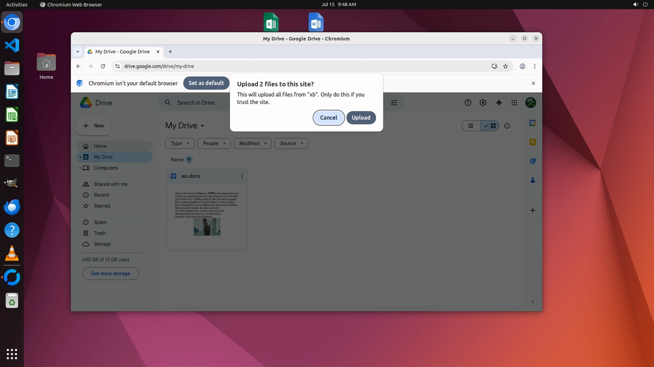The image size is (654, 367).
Task: Switch to grid layout view
Action: coord(490,126)
